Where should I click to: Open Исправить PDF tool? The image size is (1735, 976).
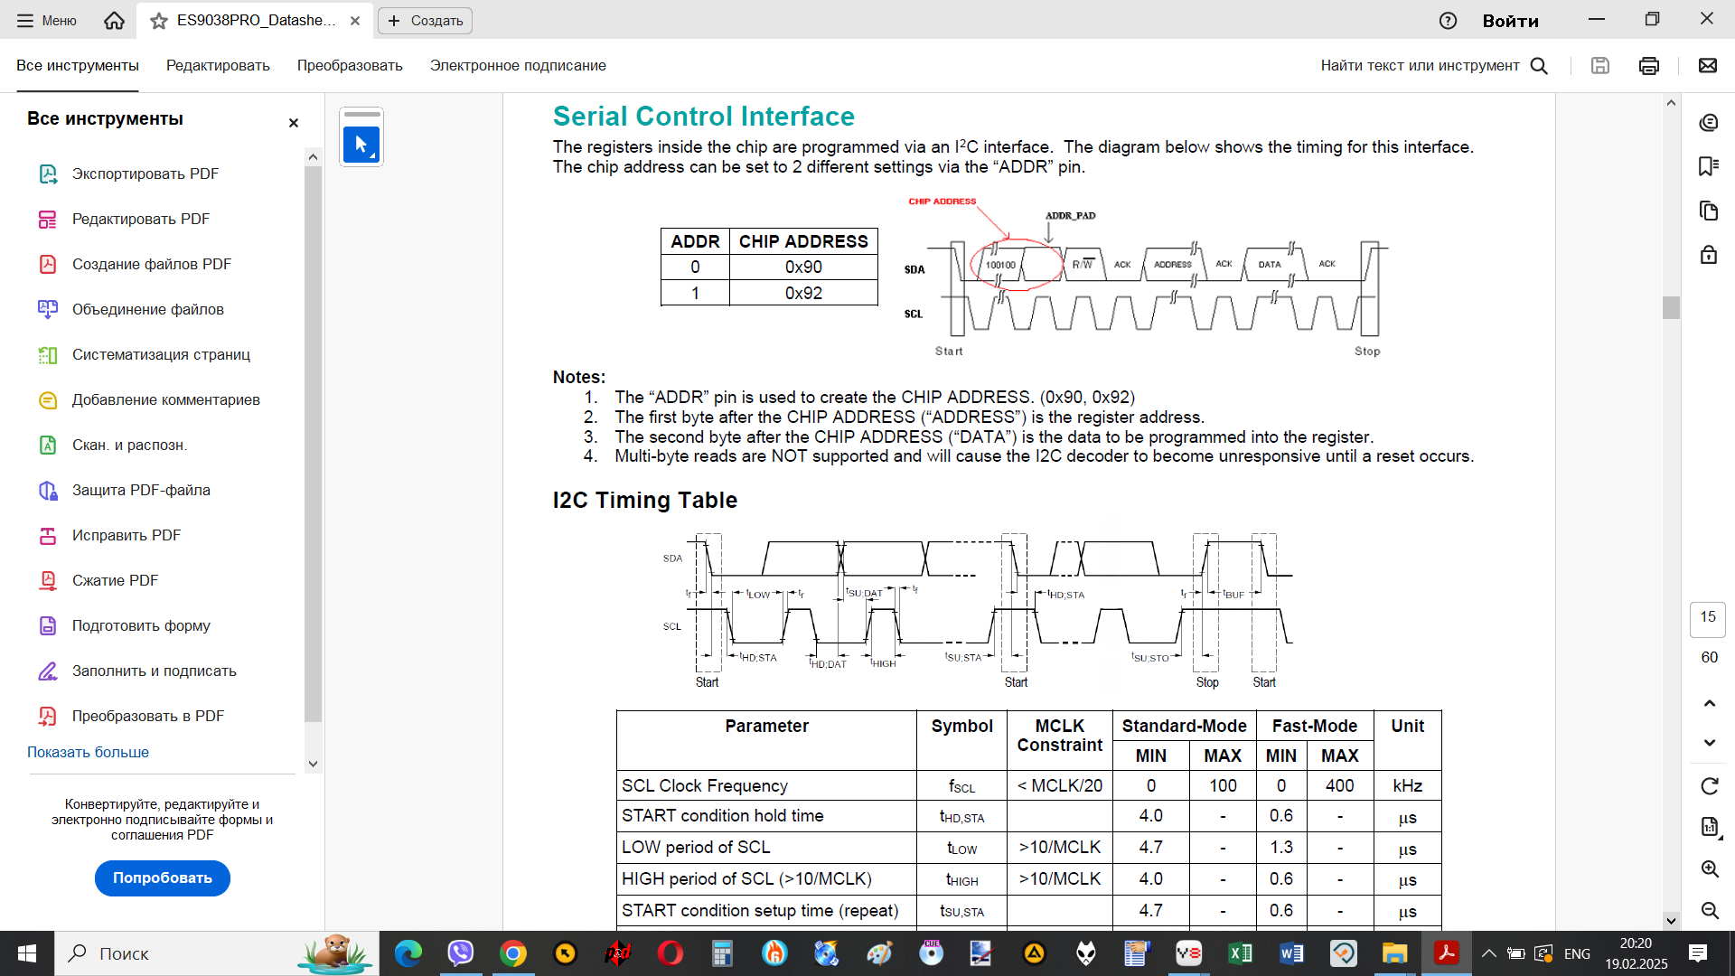(126, 535)
